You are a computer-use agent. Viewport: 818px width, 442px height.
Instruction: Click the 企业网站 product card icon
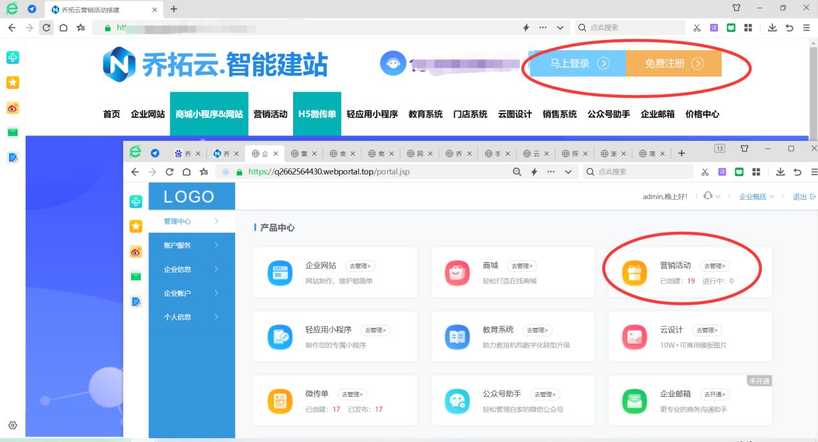pos(280,273)
